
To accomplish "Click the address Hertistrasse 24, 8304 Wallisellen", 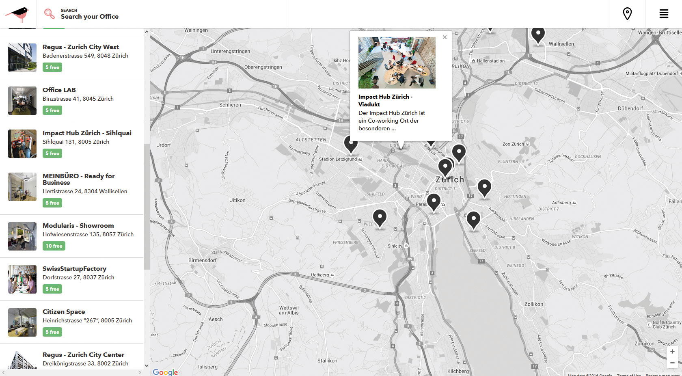I will point(85,191).
